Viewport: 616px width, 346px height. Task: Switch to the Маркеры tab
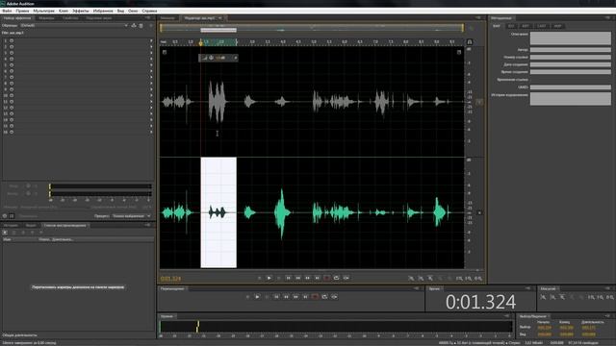tap(47, 18)
